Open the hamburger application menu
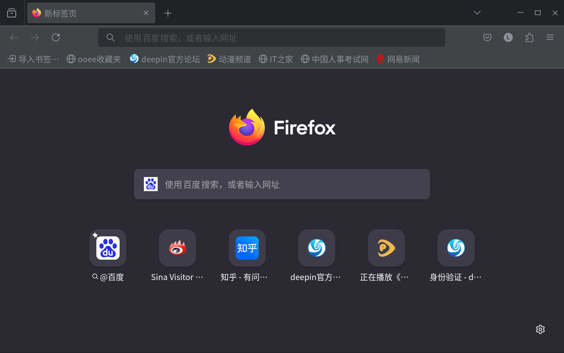This screenshot has width=564, height=353. (x=550, y=38)
